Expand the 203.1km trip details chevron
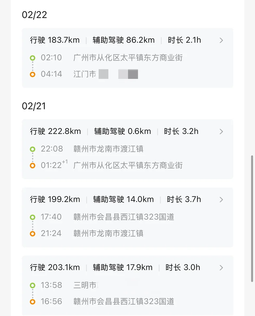The image size is (255, 316). click(221, 268)
